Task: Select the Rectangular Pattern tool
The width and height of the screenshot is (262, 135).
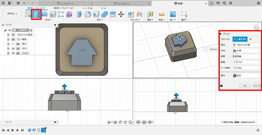Action: [61, 15]
